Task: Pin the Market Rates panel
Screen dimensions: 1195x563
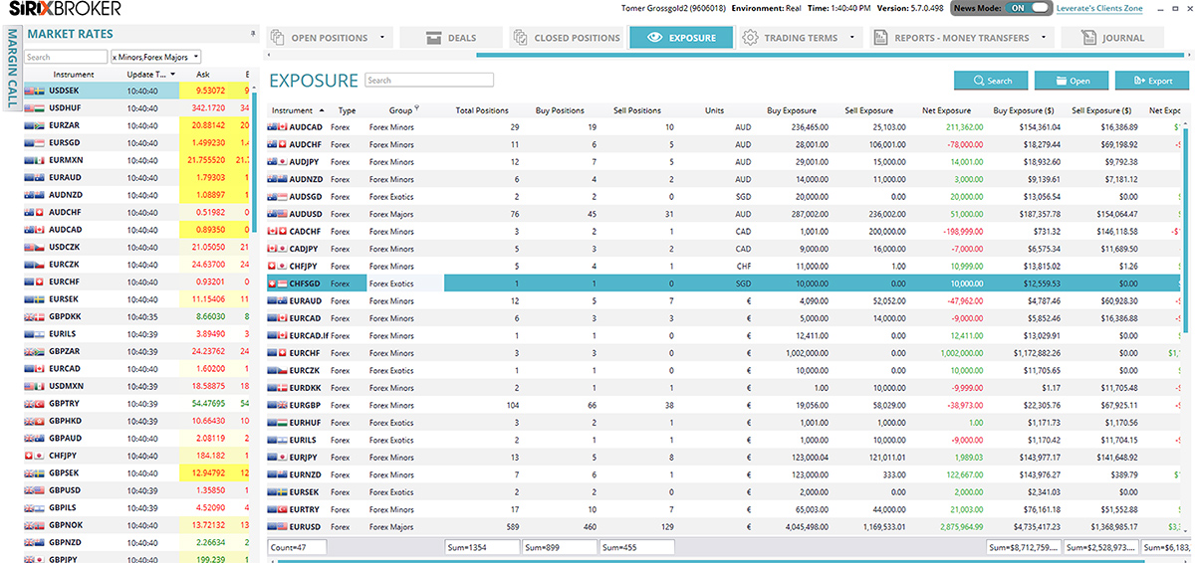Action: [x=252, y=34]
